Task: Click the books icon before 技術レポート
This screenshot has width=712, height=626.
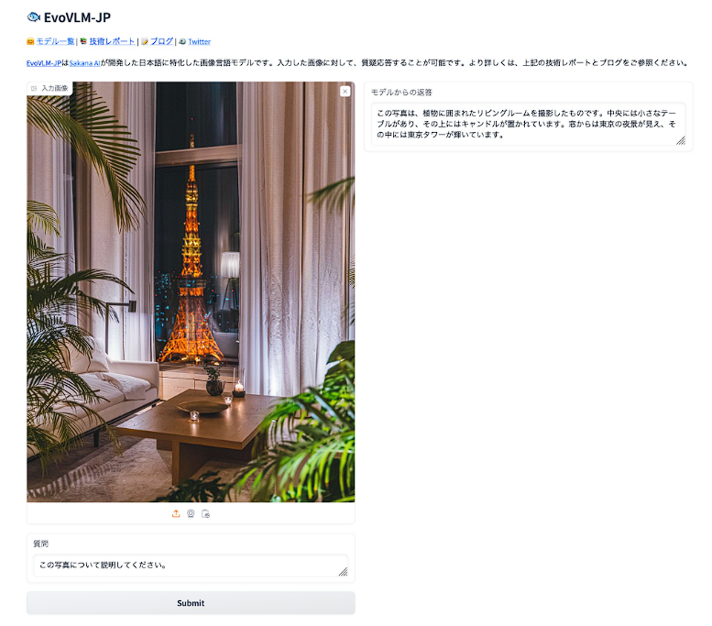Action: [x=83, y=41]
